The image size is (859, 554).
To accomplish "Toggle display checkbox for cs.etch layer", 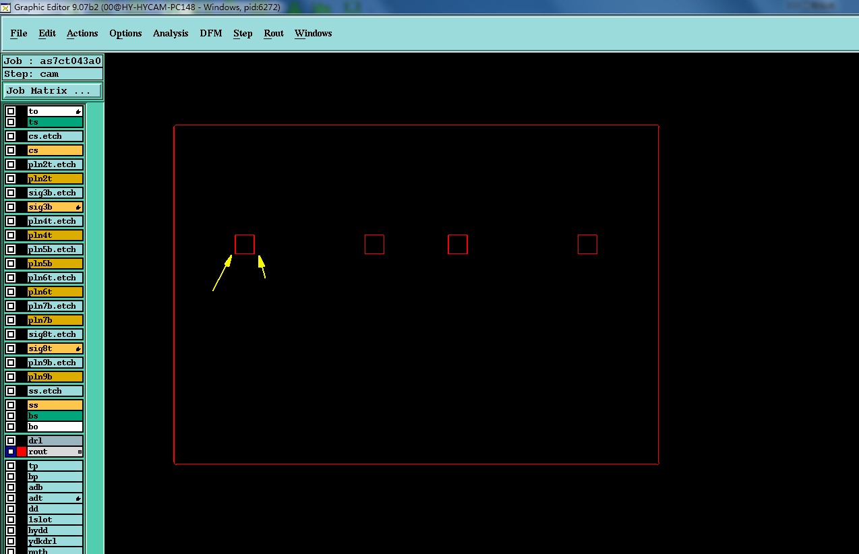I will click(11, 136).
